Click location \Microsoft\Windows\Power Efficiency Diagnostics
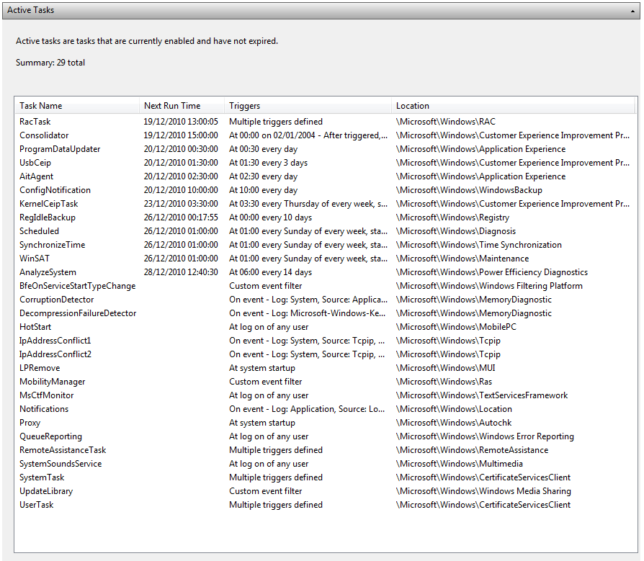The image size is (644, 561). point(491,272)
